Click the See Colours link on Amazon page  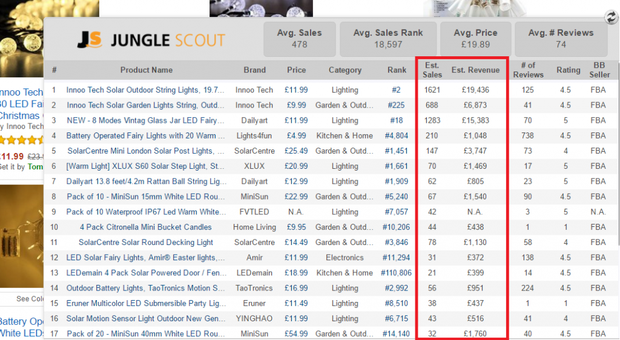pos(30,299)
